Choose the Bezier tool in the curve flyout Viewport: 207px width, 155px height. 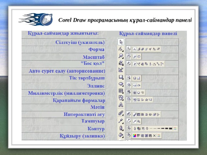pyautogui.click(x=138, y=64)
